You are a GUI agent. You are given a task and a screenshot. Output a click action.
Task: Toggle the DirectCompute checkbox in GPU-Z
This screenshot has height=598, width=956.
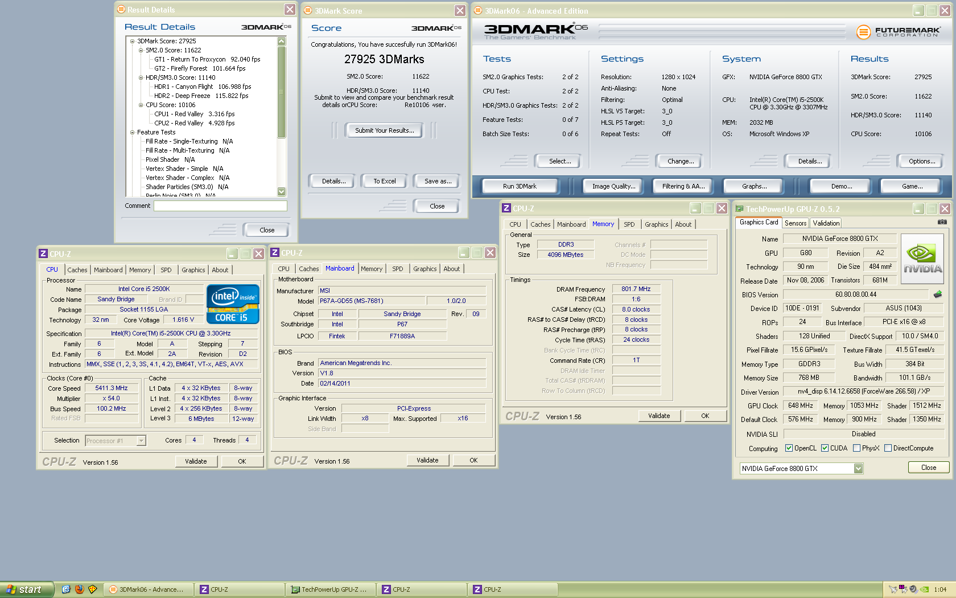click(888, 448)
